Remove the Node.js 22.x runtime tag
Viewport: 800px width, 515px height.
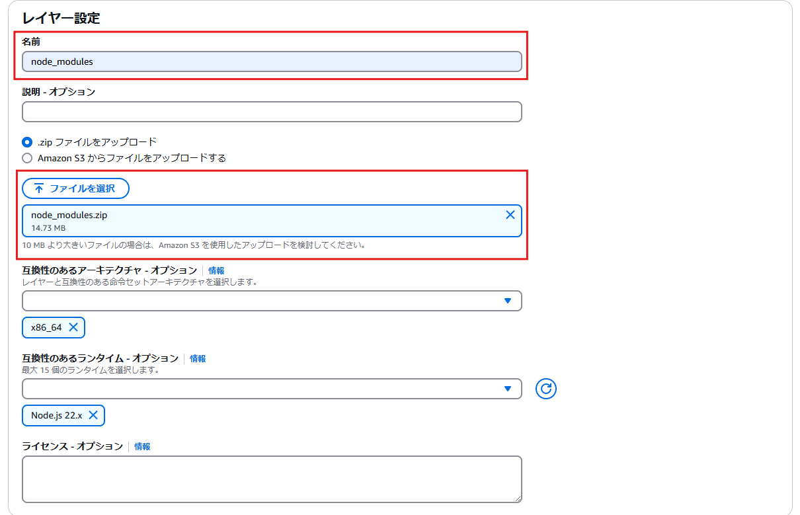pyautogui.click(x=93, y=415)
